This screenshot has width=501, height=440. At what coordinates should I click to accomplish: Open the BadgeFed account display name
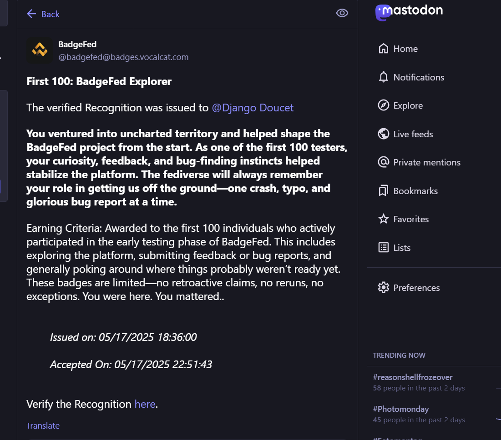tap(77, 45)
